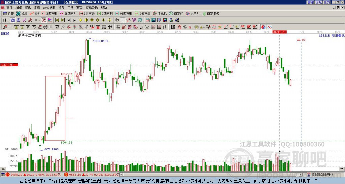345x184 pixels.
Task: Click the 主页 homepage button
Action: click(327, 2)
